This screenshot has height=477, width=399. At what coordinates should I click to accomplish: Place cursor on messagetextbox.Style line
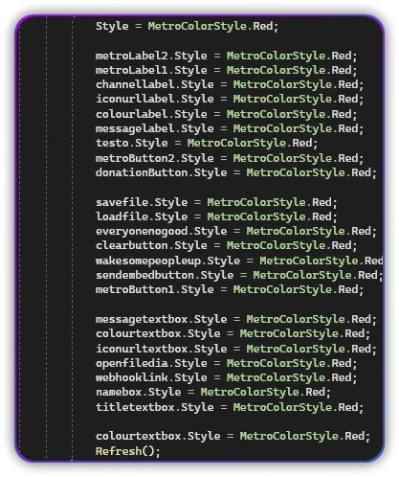[x=236, y=319]
